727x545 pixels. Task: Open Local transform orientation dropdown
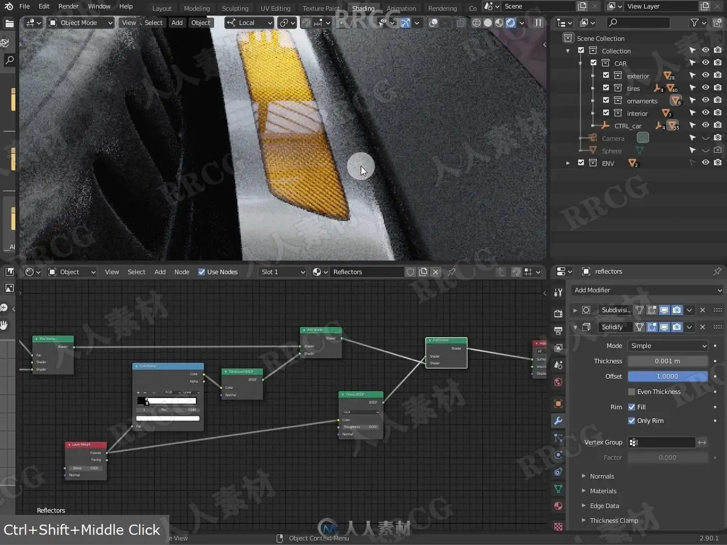[x=249, y=23]
